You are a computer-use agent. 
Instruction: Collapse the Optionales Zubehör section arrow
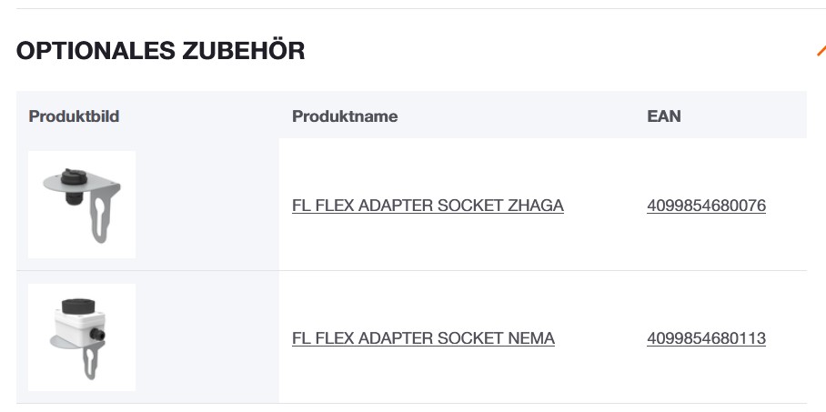coord(821,51)
